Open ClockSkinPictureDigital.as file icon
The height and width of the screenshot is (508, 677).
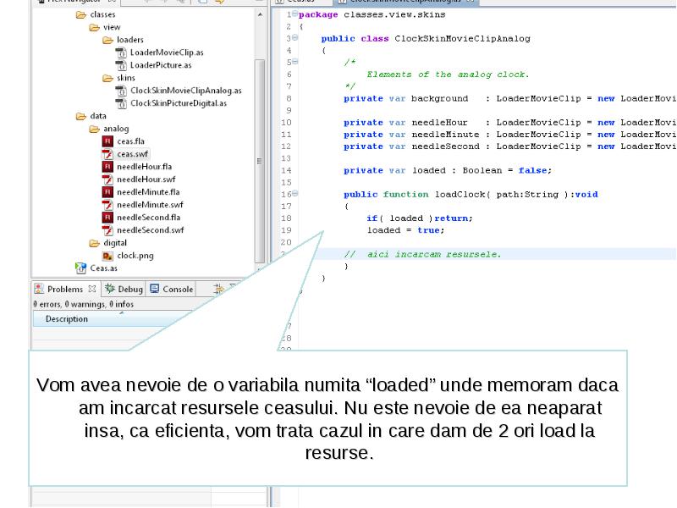tap(121, 103)
